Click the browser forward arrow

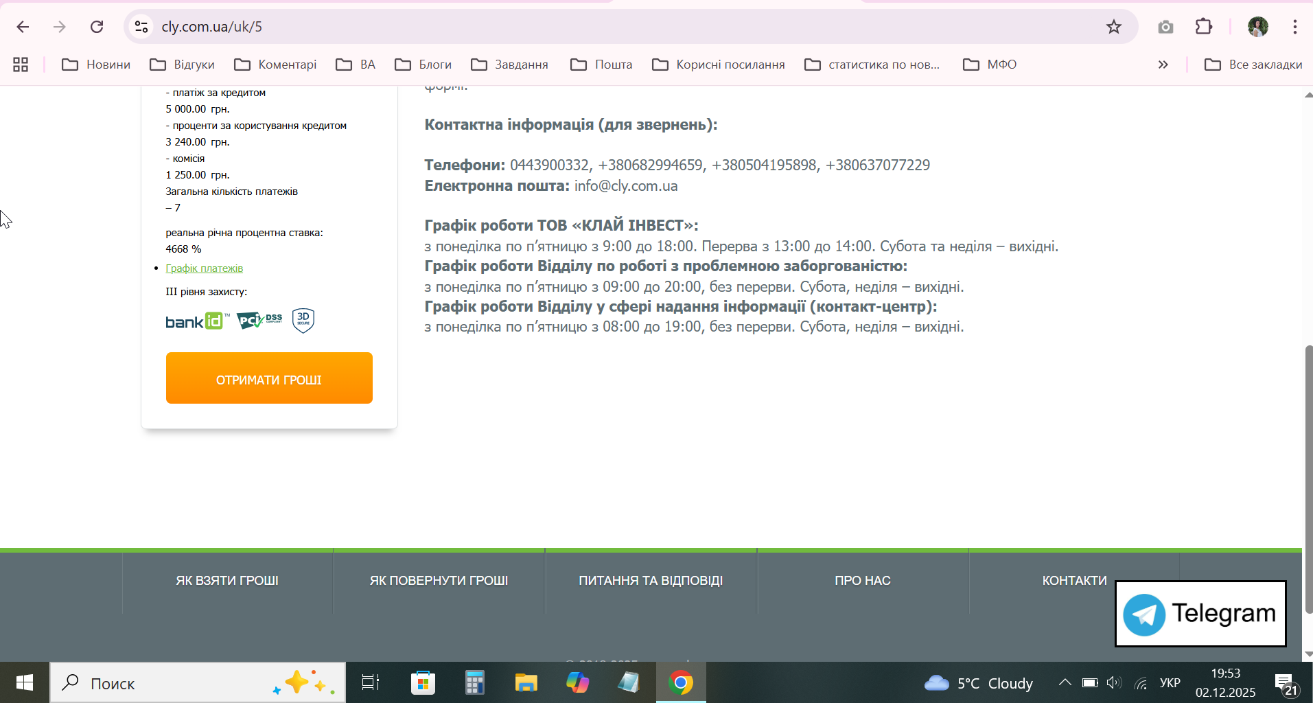tap(60, 27)
